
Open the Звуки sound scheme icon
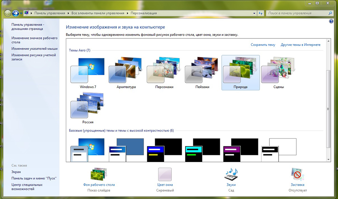pyautogui.click(x=231, y=174)
